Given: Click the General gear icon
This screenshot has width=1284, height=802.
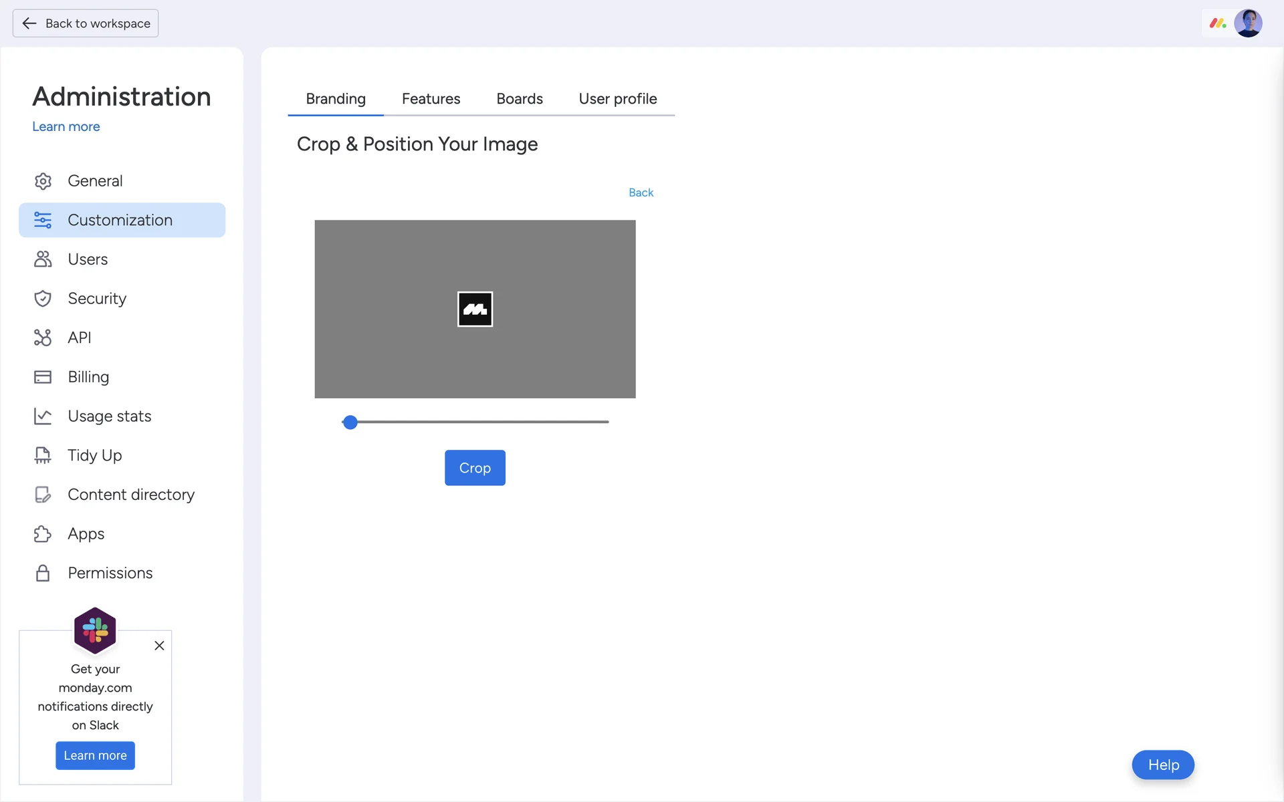Looking at the screenshot, I should [43, 181].
